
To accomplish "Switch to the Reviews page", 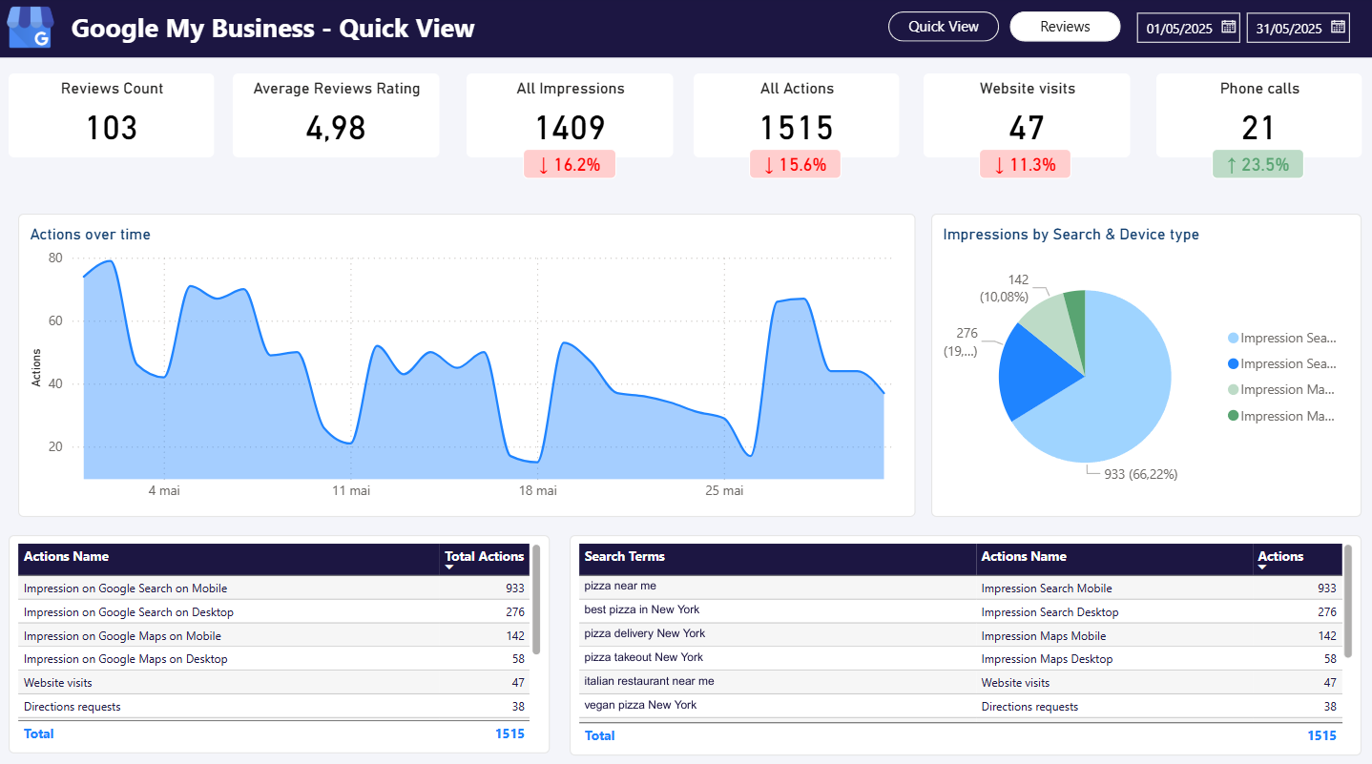I will tap(1065, 27).
